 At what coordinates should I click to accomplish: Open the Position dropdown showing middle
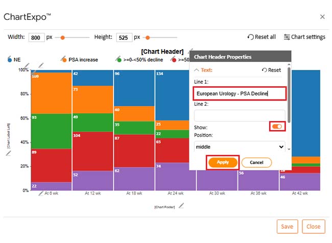coord(239,147)
